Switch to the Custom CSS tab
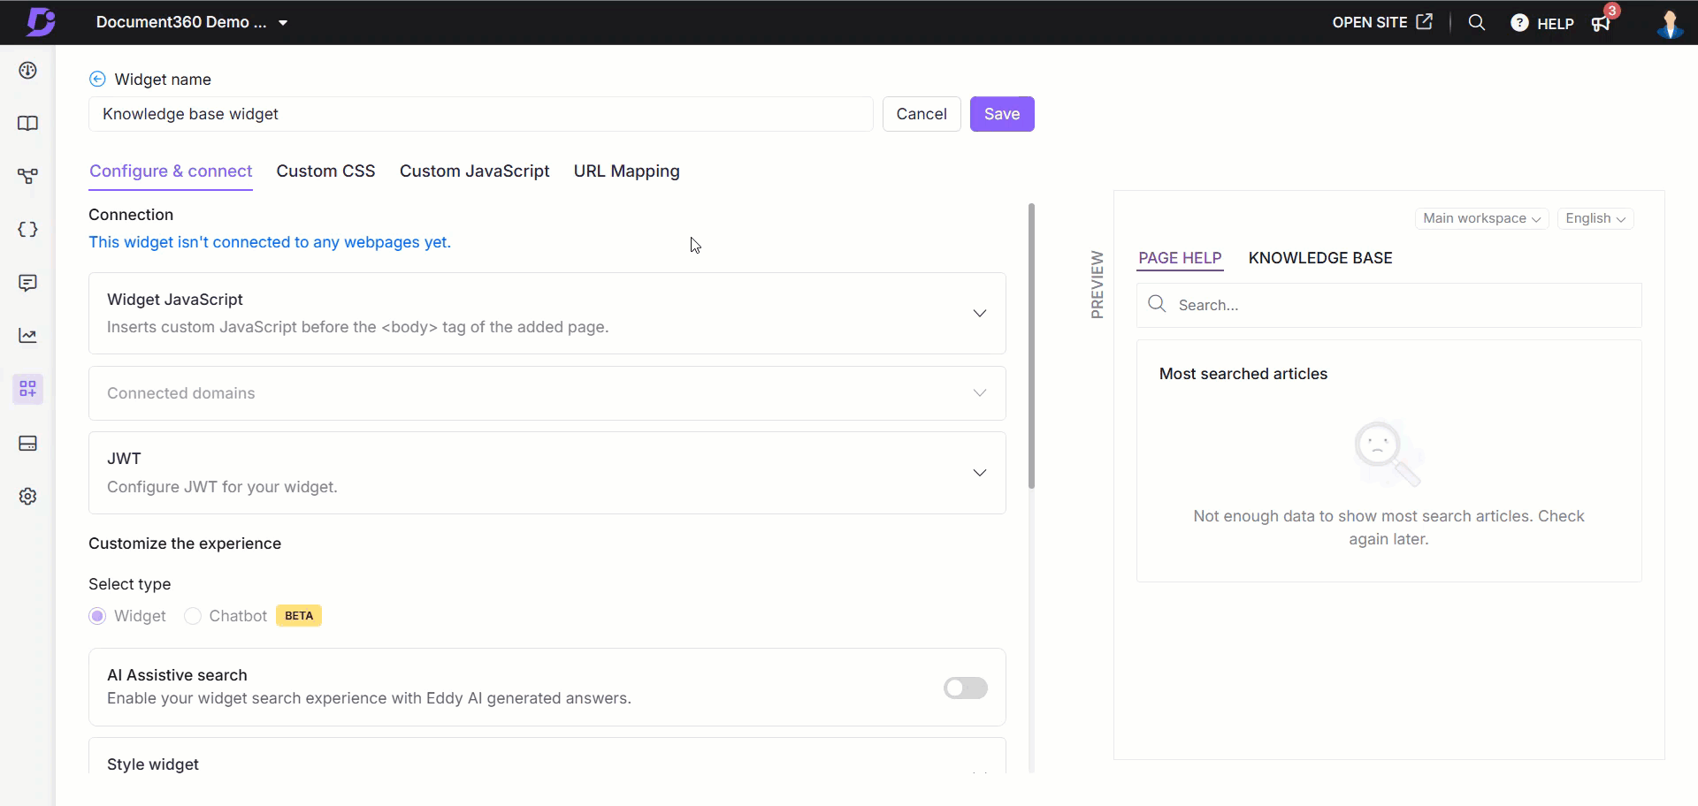This screenshot has width=1698, height=806. coord(325,171)
